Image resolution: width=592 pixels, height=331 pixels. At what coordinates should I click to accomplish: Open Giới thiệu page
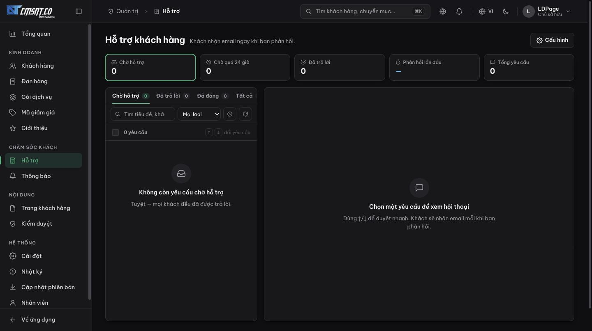pos(44,128)
